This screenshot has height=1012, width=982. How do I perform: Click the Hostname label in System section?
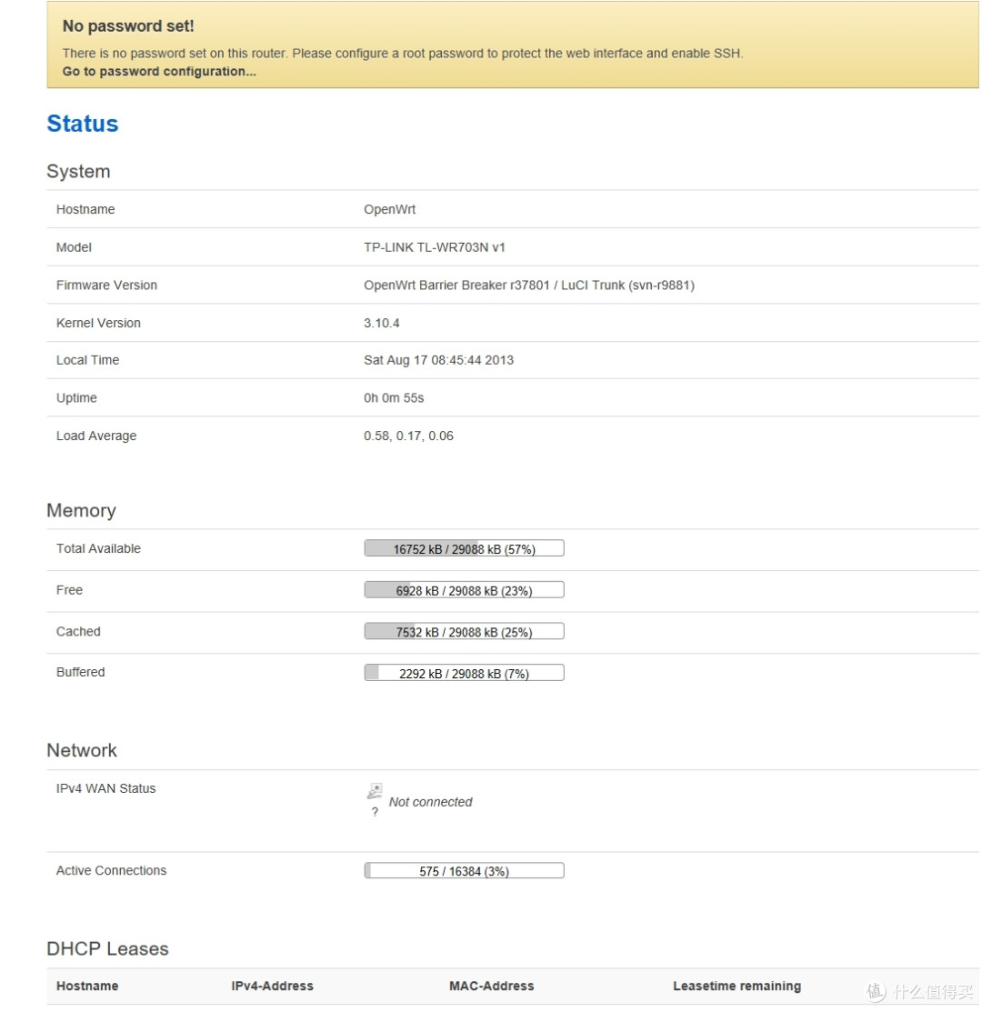pos(85,209)
